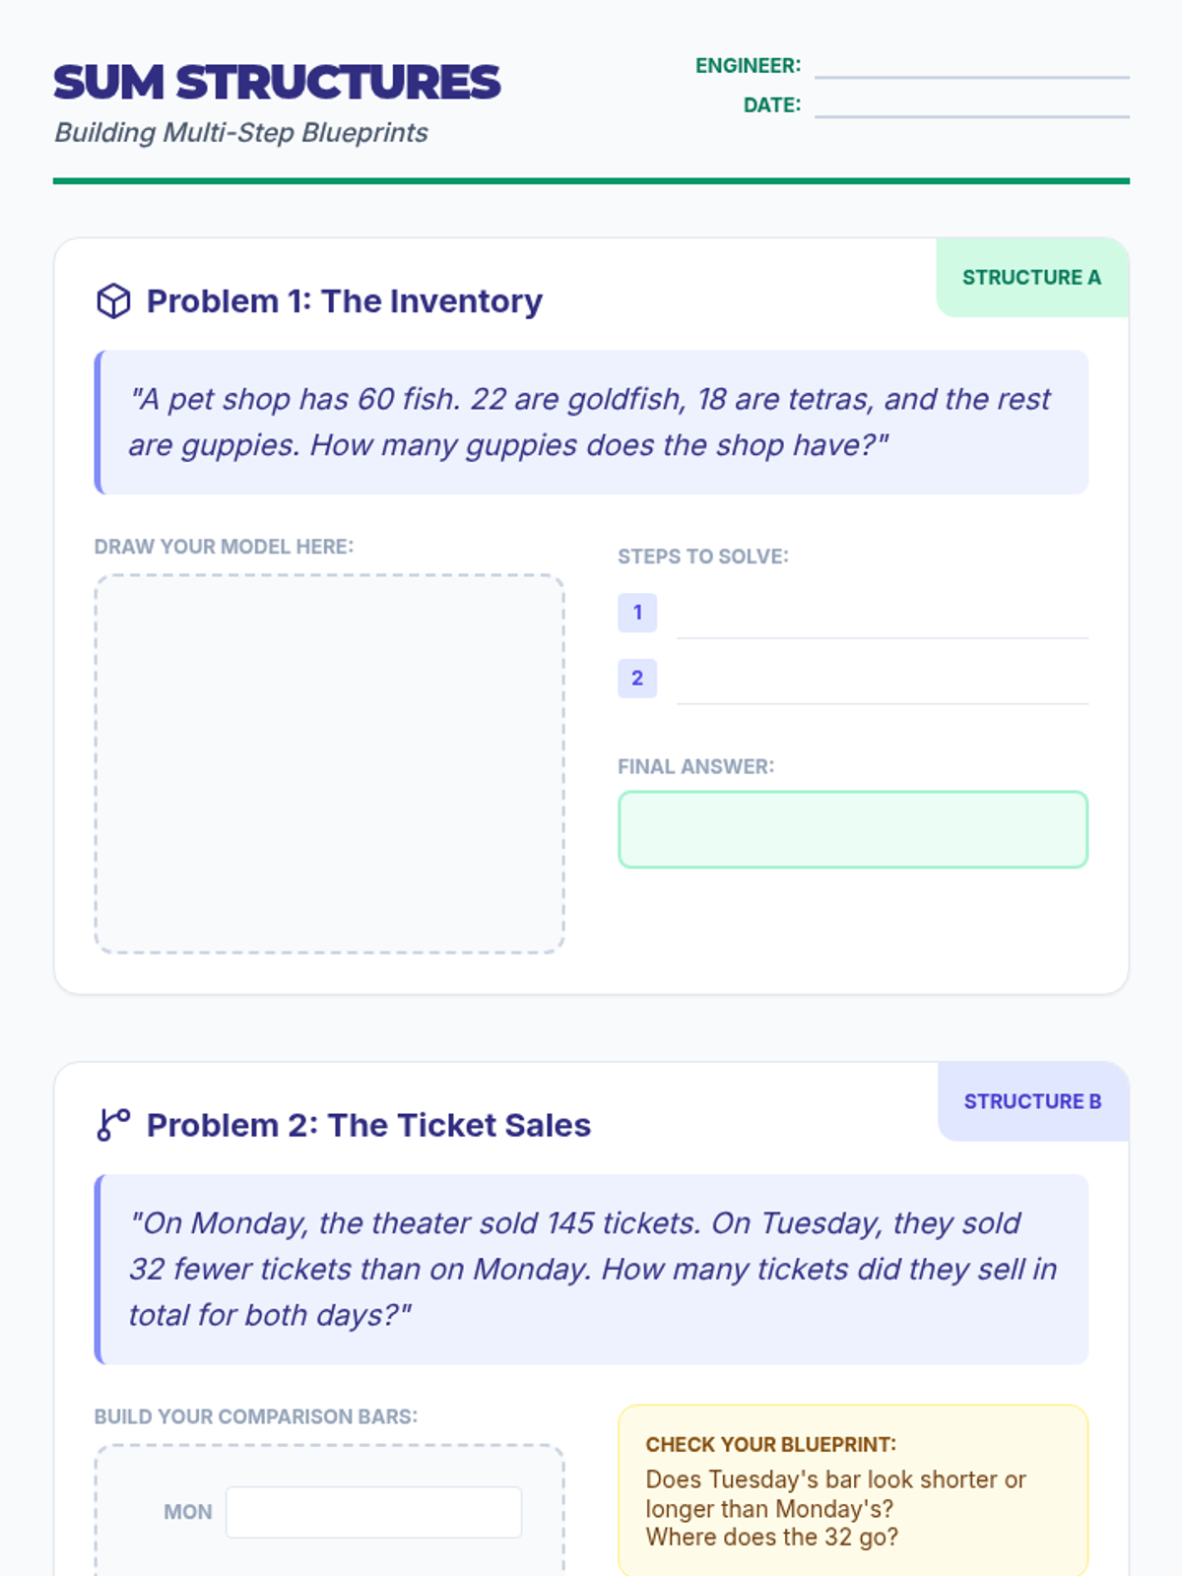1182x1576 pixels.
Task: Click the branch icon beside Problem 2
Action: tap(113, 1125)
